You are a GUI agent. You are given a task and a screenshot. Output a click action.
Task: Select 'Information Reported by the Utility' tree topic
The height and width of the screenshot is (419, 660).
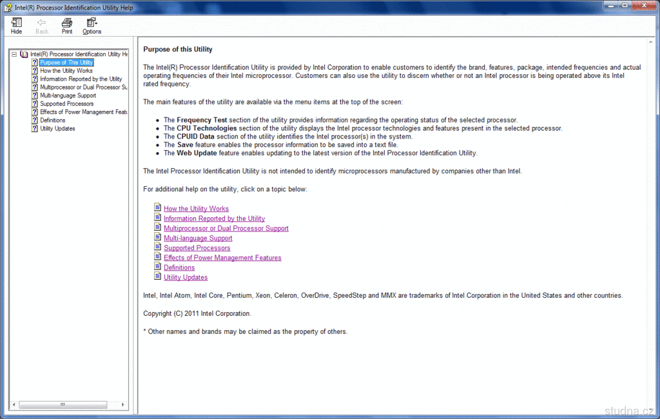coord(81,79)
